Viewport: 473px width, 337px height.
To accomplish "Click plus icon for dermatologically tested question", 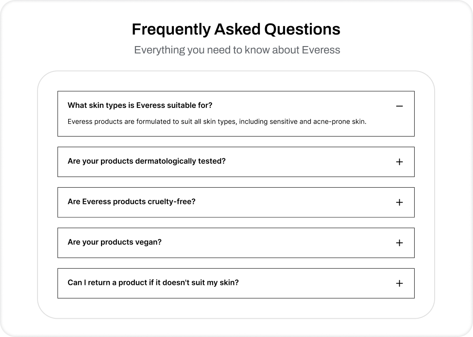I will pos(399,162).
